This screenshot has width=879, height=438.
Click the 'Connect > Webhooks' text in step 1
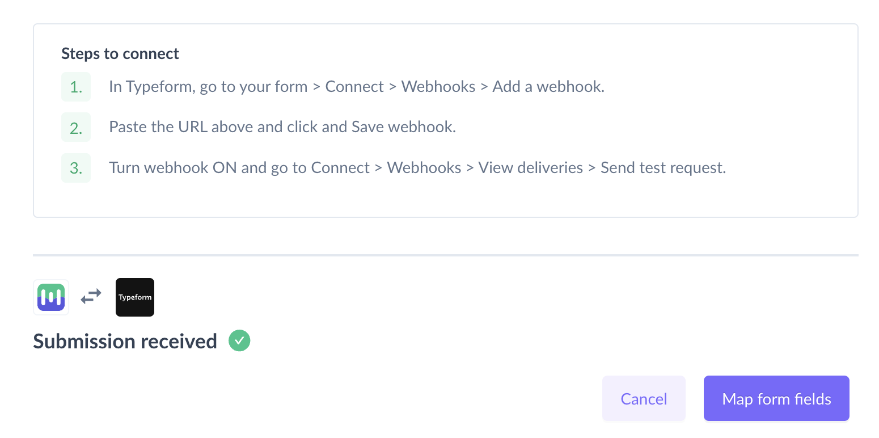[x=400, y=87]
